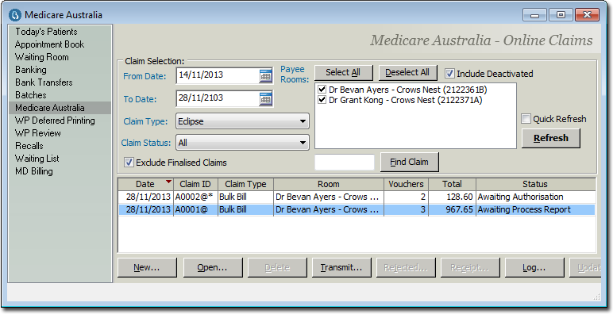Open the claim Log... button
Image resolution: width=613 pixels, height=314 pixels.
point(534,267)
